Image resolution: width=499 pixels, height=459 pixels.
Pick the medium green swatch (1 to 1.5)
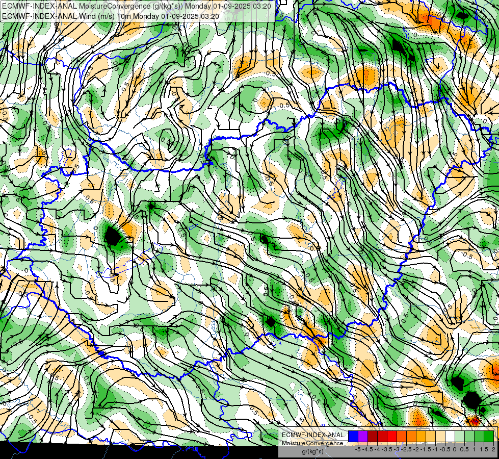pyautogui.click(x=479, y=436)
